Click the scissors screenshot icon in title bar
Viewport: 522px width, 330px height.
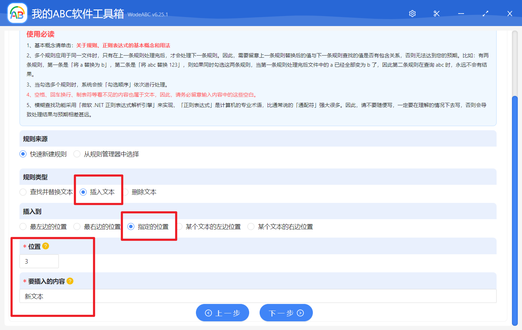click(x=436, y=14)
